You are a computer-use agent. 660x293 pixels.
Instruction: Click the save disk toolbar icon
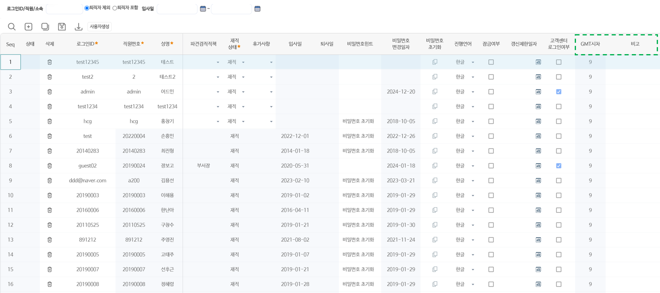62,26
